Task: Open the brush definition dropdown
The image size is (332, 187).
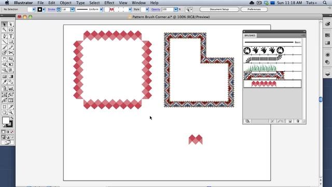Action: (x=130, y=9)
